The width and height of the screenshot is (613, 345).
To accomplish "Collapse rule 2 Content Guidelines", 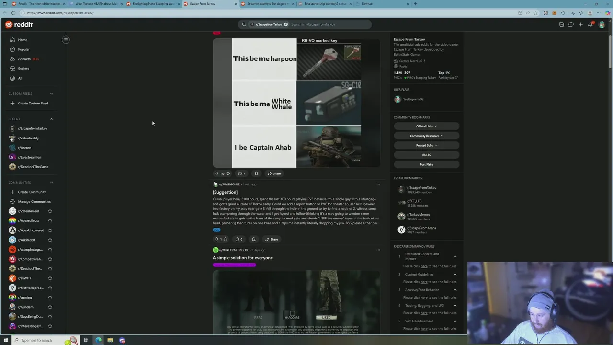I will tap(455, 274).
